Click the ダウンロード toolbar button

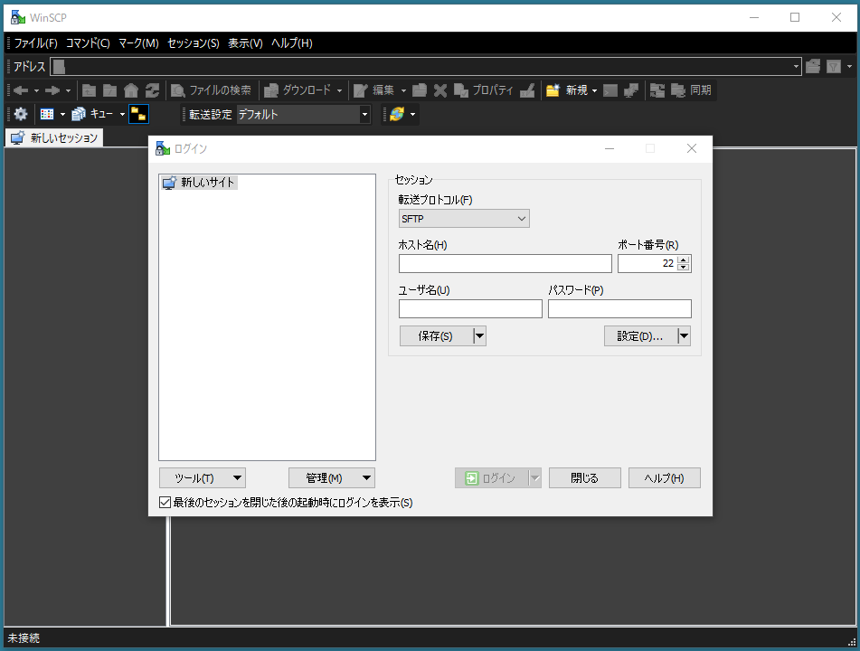[298, 90]
